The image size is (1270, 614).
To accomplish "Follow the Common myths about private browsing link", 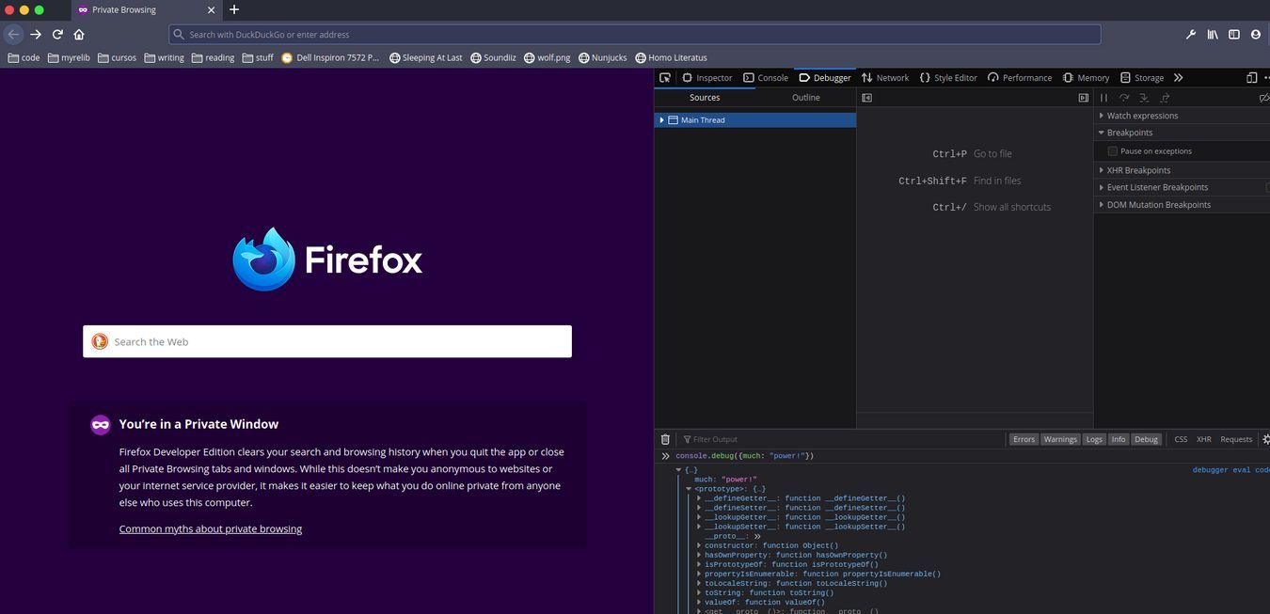I will point(210,528).
